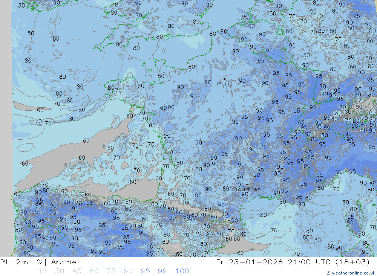Click the Dourbies location dot marker
This screenshot has width=377, height=276.
point(247,185)
